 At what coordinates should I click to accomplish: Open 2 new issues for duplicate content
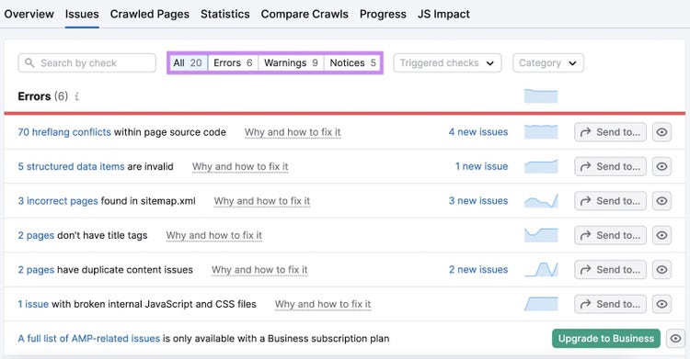pyautogui.click(x=478, y=270)
